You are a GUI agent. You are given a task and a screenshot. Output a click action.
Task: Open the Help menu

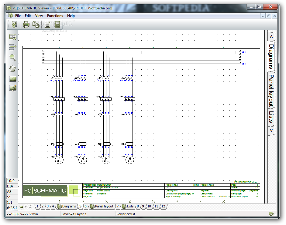point(71,16)
